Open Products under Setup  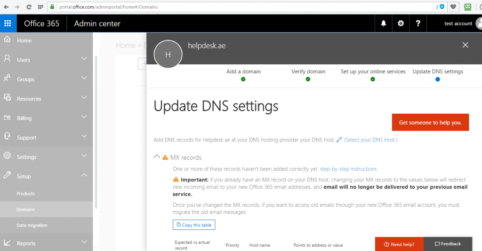[x=25, y=194]
